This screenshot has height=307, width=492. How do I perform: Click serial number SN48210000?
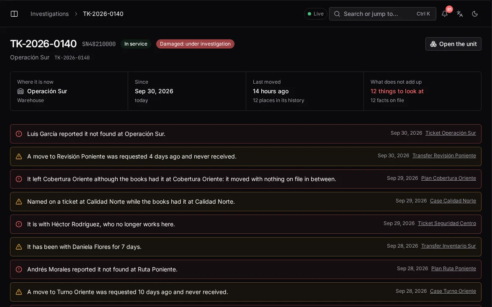(99, 44)
